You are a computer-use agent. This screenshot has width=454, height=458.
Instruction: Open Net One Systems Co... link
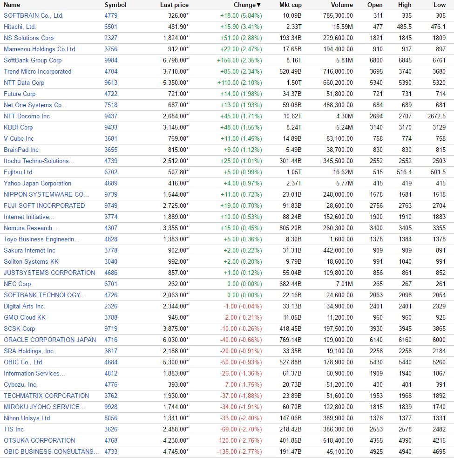pyautogui.click(x=35, y=105)
